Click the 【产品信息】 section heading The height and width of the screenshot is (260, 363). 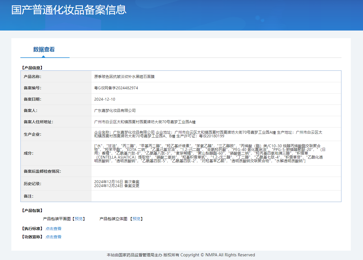click(32, 68)
